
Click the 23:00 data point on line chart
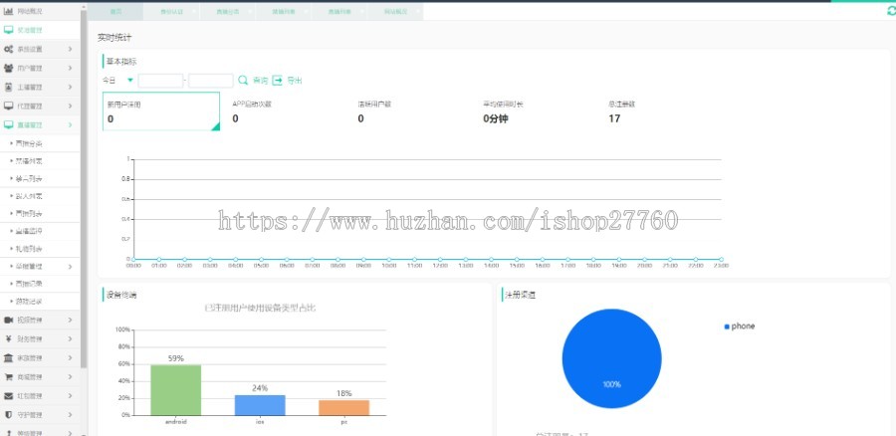click(721, 260)
